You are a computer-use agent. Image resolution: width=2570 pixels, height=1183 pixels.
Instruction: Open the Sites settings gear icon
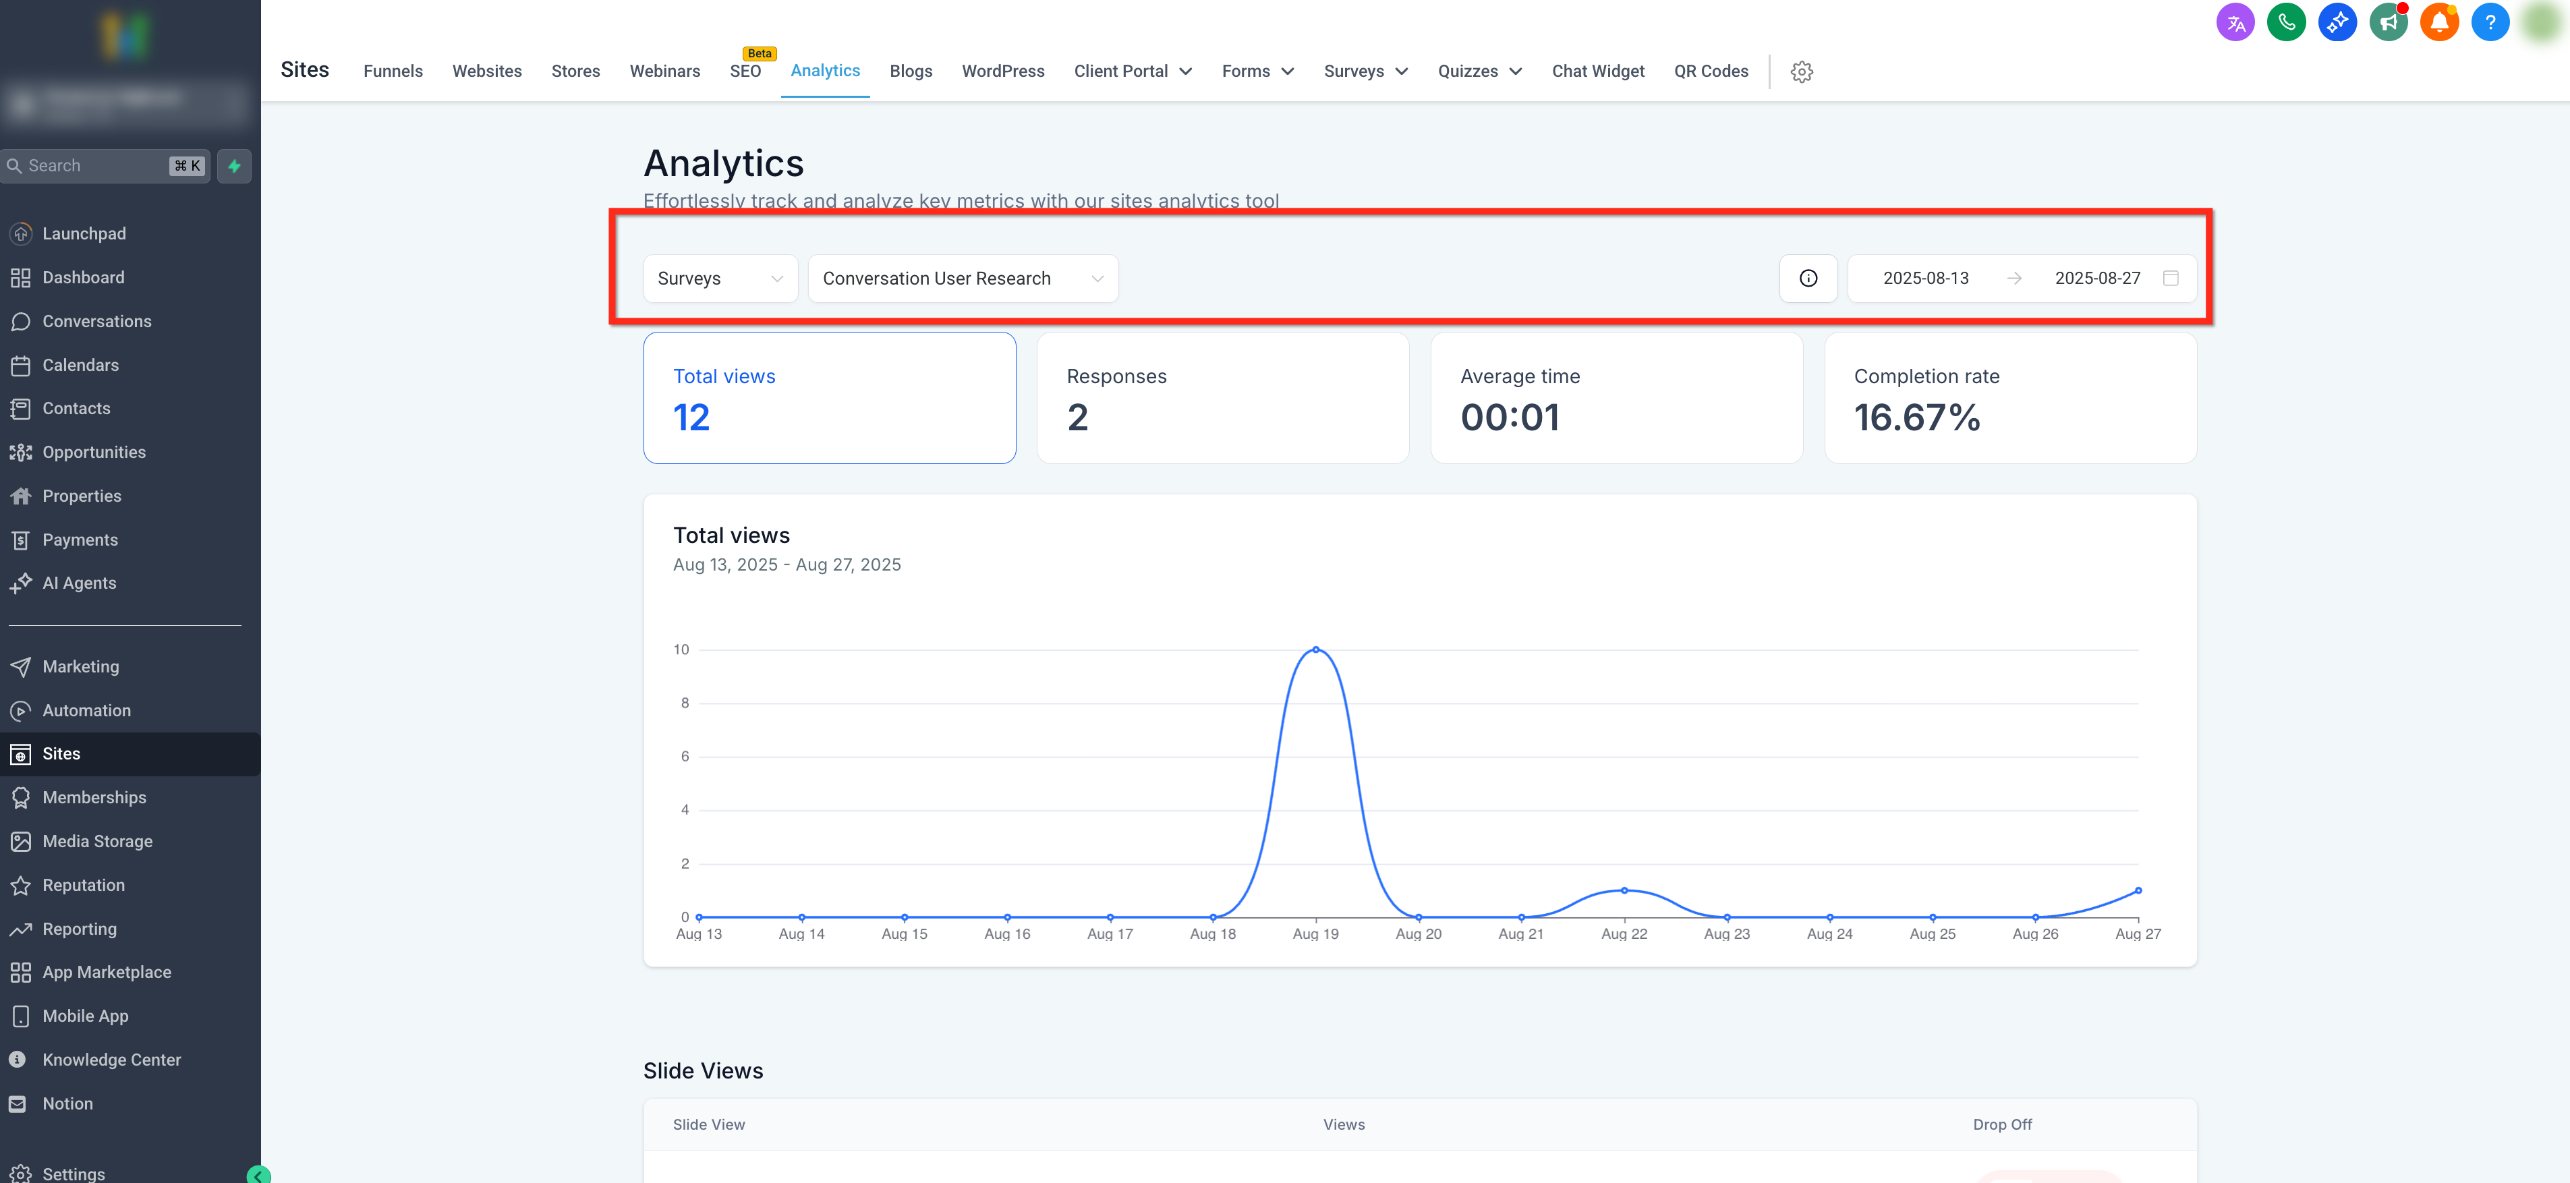(1801, 71)
